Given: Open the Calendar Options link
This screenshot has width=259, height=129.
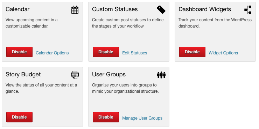Looking at the screenshot, I should coord(52,53).
